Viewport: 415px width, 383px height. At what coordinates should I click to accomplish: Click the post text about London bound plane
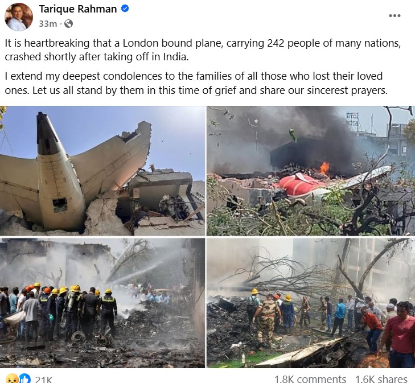[203, 50]
